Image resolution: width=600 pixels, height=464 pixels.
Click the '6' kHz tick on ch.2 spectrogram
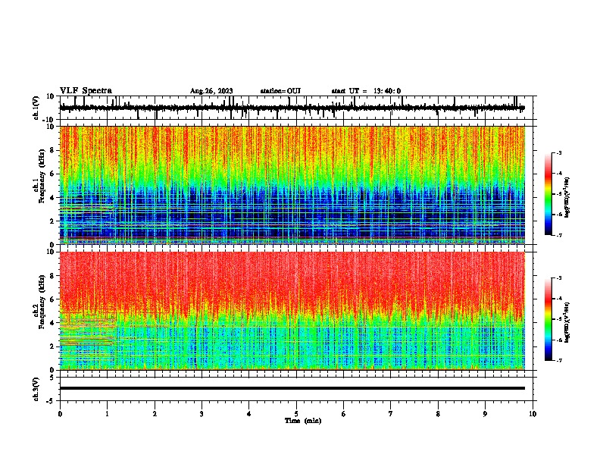(52, 299)
